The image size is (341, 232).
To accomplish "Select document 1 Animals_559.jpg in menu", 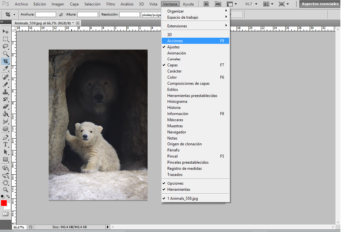I will coord(195,198).
